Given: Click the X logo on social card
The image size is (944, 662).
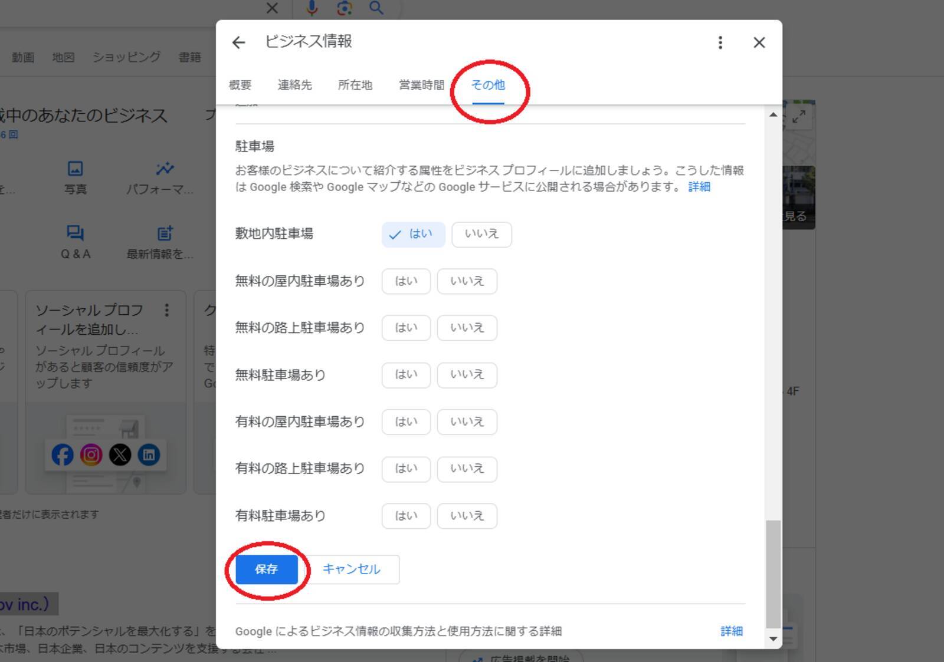Looking at the screenshot, I should 120,454.
